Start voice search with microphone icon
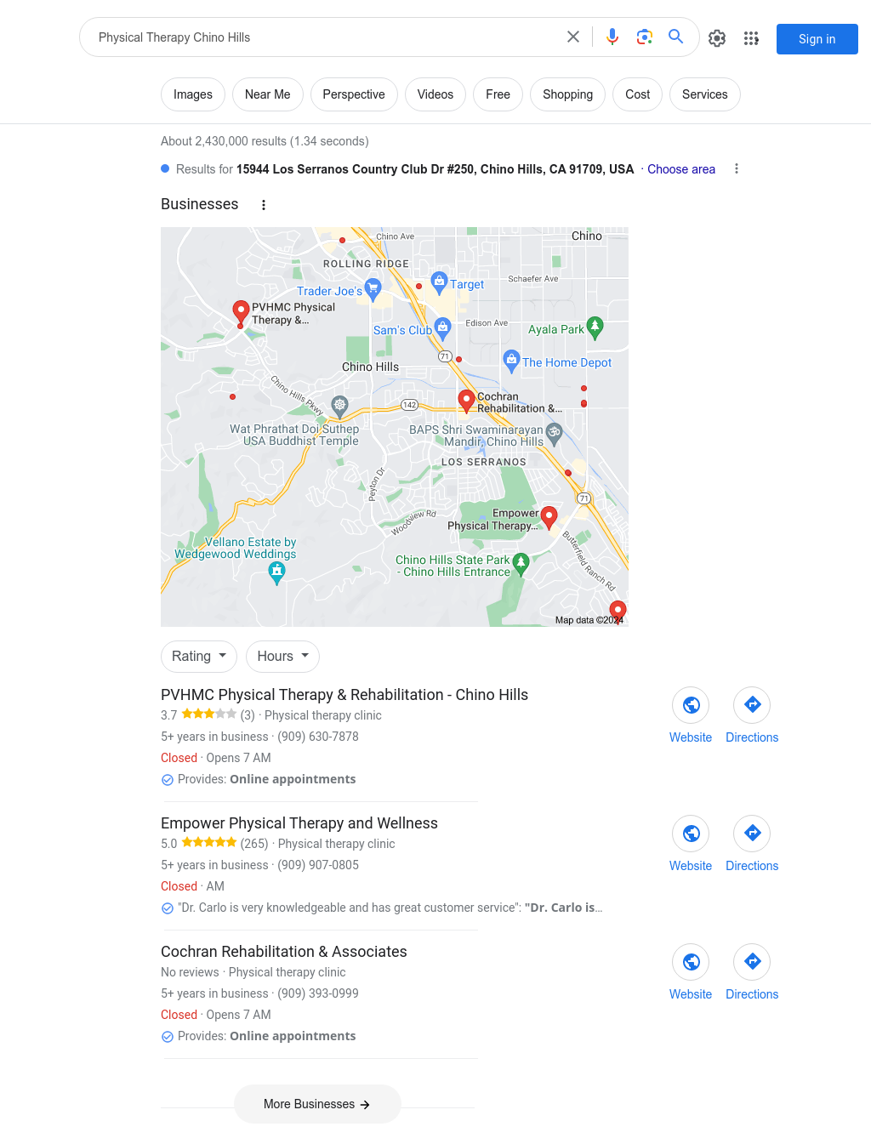 tap(612, 37)
